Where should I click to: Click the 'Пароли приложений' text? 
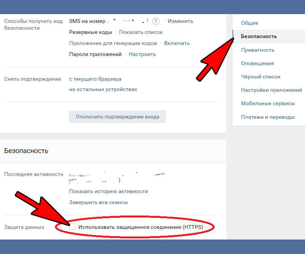pos(95,54)
